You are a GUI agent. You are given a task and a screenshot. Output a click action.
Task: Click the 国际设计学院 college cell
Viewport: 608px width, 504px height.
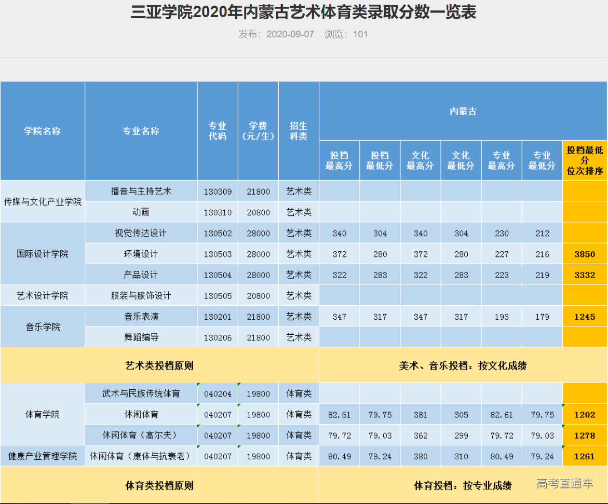coord(43,254)
